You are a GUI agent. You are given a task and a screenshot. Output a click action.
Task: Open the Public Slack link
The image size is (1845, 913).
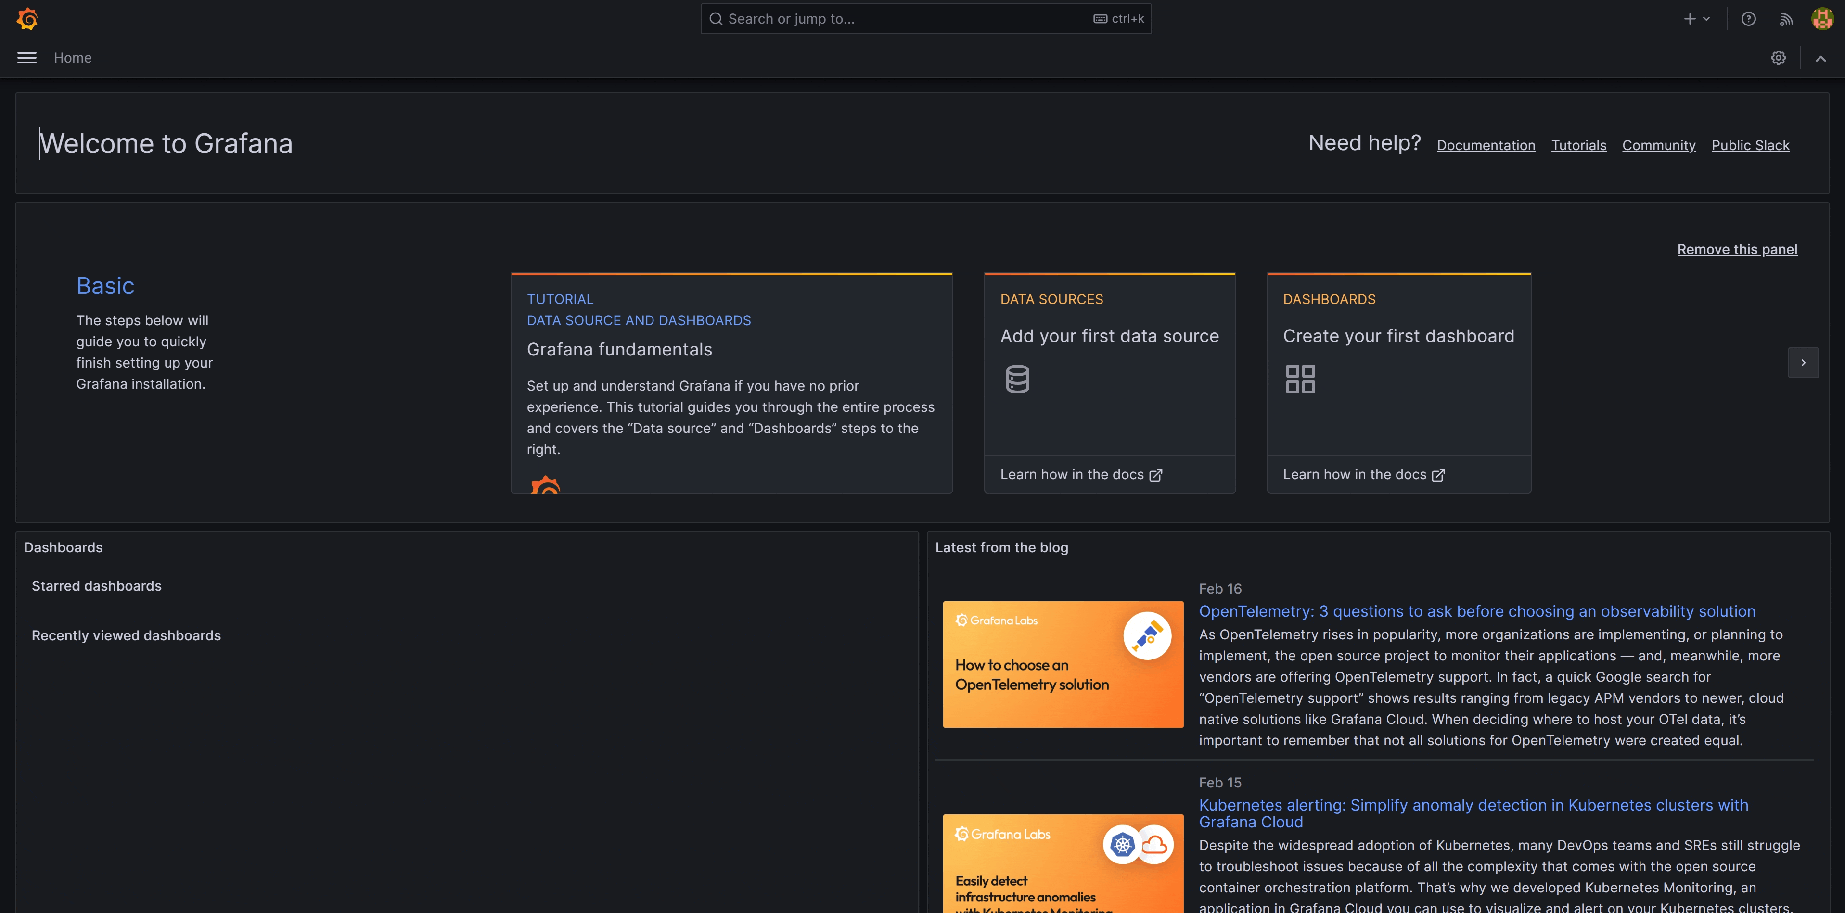click(1751, 145)
